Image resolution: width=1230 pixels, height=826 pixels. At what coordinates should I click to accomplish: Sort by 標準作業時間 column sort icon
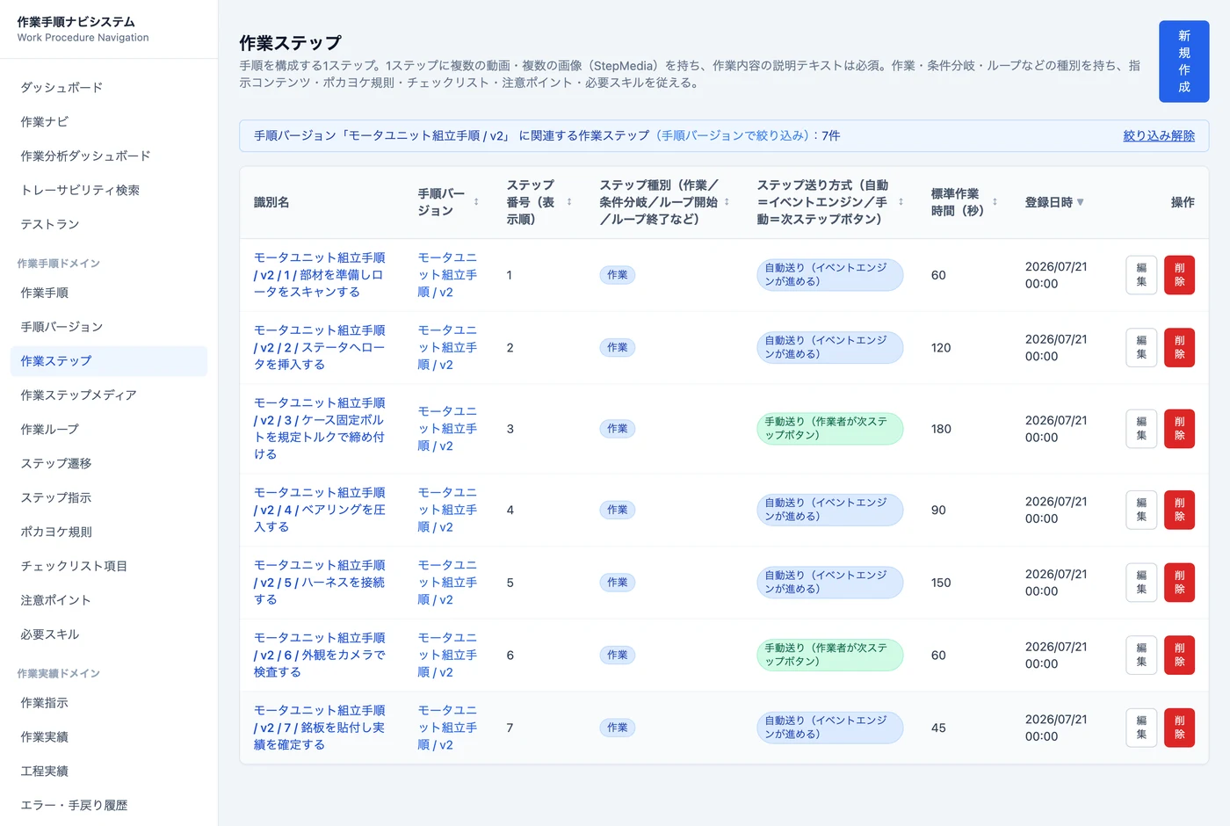(995, 202)
